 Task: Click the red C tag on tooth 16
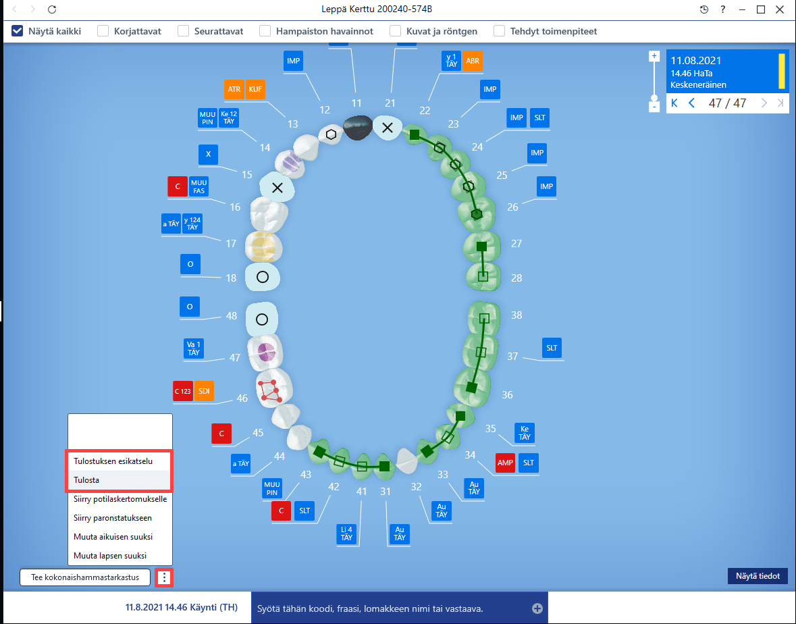coord(178,186)
